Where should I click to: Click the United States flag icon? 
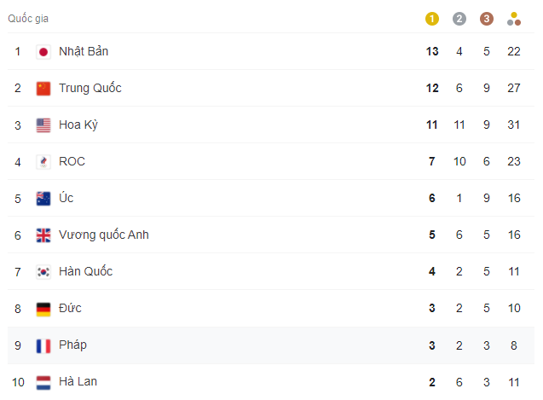click(x=43, y=125)
